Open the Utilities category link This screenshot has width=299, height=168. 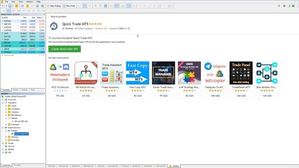(x=69, y=28)
